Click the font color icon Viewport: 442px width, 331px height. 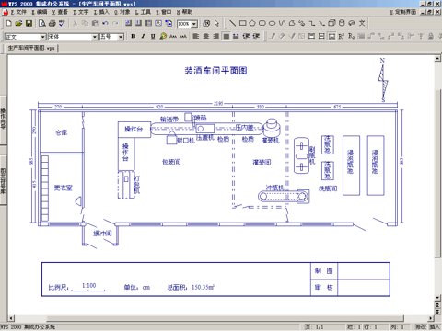163,36
